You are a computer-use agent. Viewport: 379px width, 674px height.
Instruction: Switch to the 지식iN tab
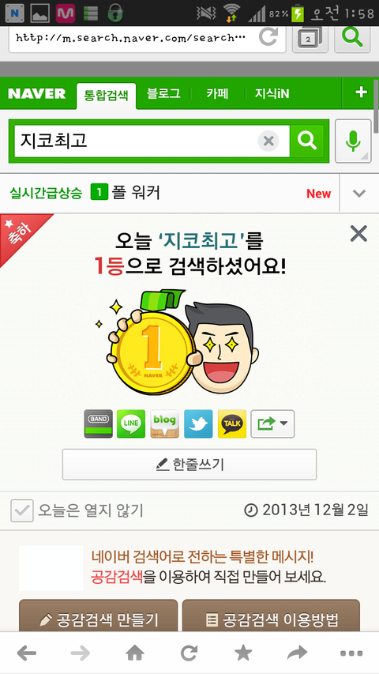point(272,93)
